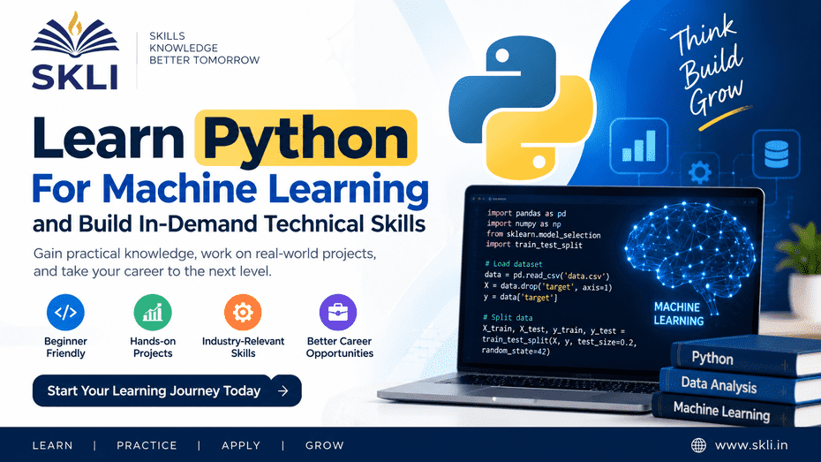The width and height of the screenshot is (821, 462).
Task: Click the 'Gain practical knowledge' description line
Action: click(205, 254)
